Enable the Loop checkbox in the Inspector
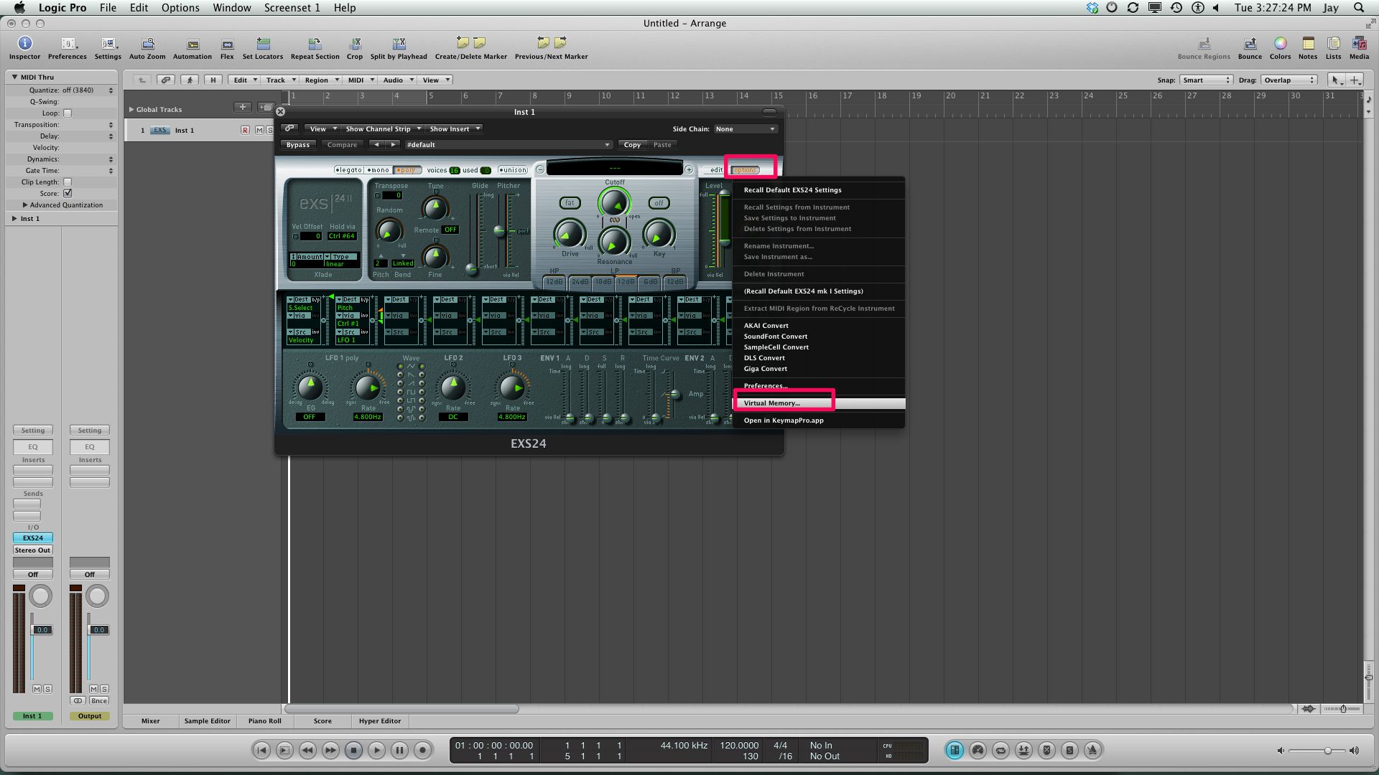The width and height of the screenshot is (1379, 775). (68, 113)
